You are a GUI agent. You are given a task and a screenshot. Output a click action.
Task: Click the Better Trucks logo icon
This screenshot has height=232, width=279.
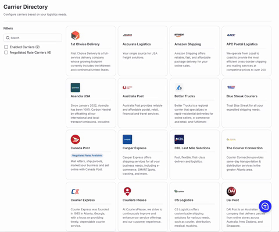179,87
